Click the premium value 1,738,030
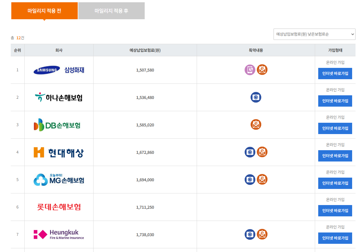 (145, 235)
